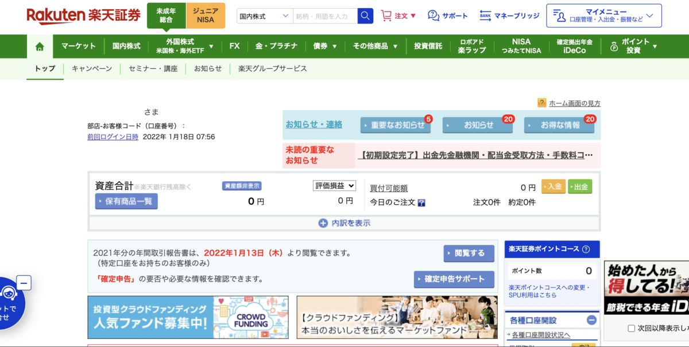
Task: Switch to セミナー・講座 sub-tab
Action: point(153,69)
